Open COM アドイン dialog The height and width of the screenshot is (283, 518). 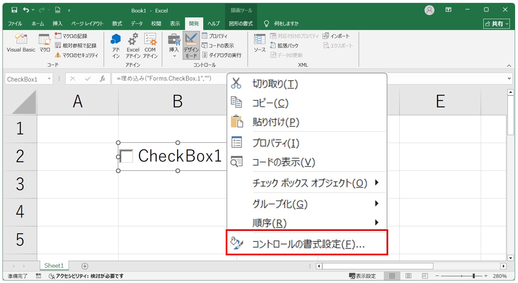point(150,46)
